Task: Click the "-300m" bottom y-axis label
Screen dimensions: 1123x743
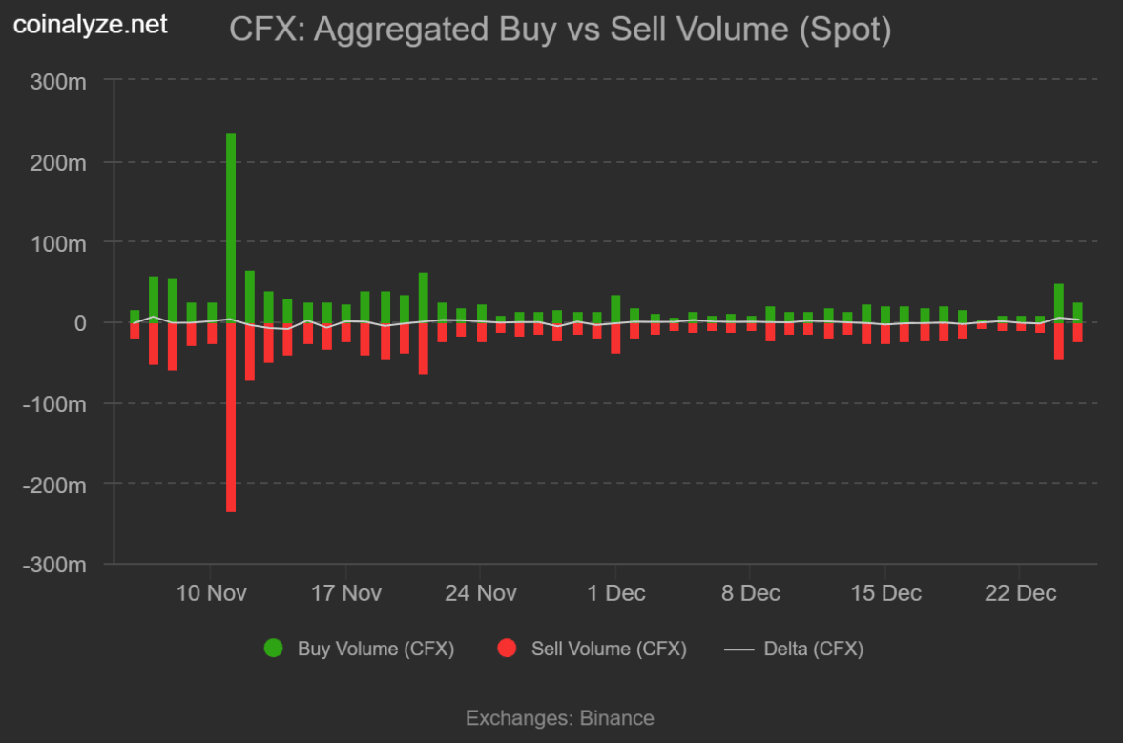Action: (x=55, y=565)
